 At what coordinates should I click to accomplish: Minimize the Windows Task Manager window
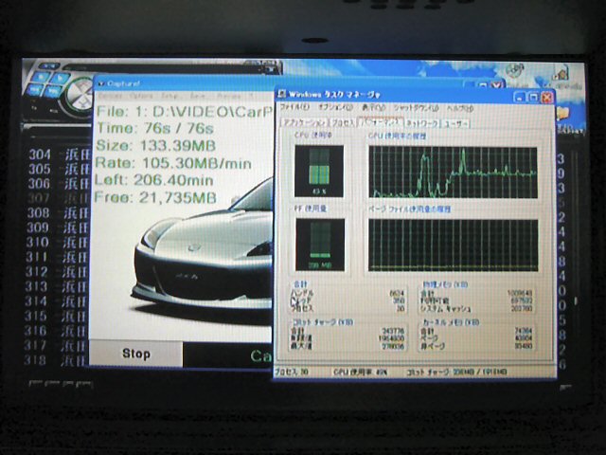pos(520,97)
